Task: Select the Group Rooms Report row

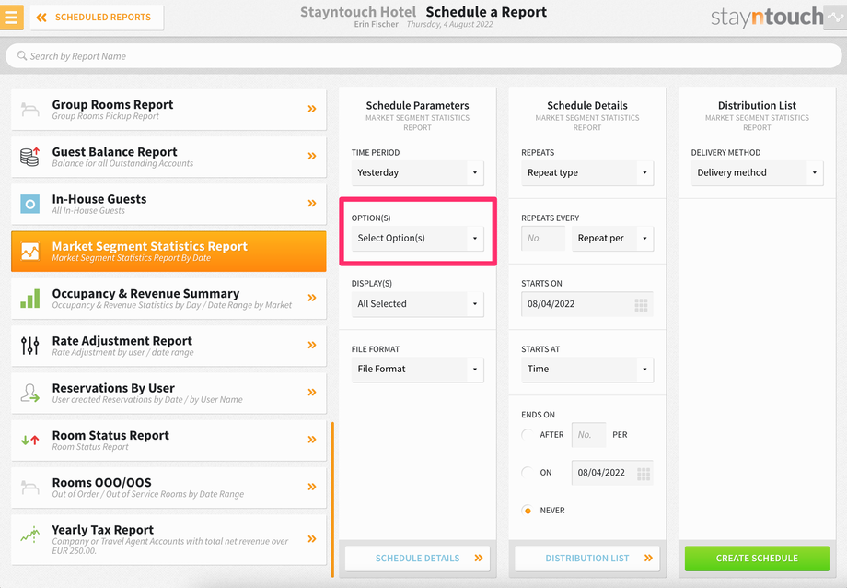Action: pos(168,110)
